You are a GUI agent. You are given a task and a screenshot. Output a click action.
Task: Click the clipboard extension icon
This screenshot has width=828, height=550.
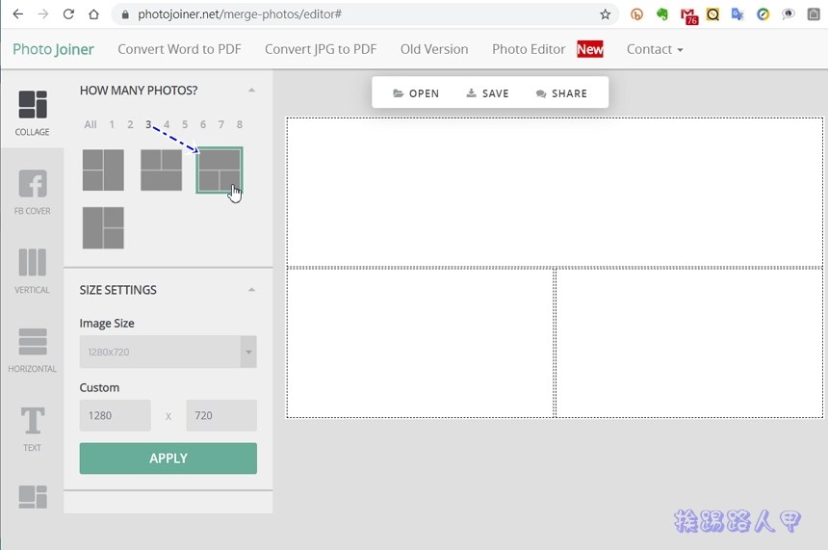(x=814, y=14)
